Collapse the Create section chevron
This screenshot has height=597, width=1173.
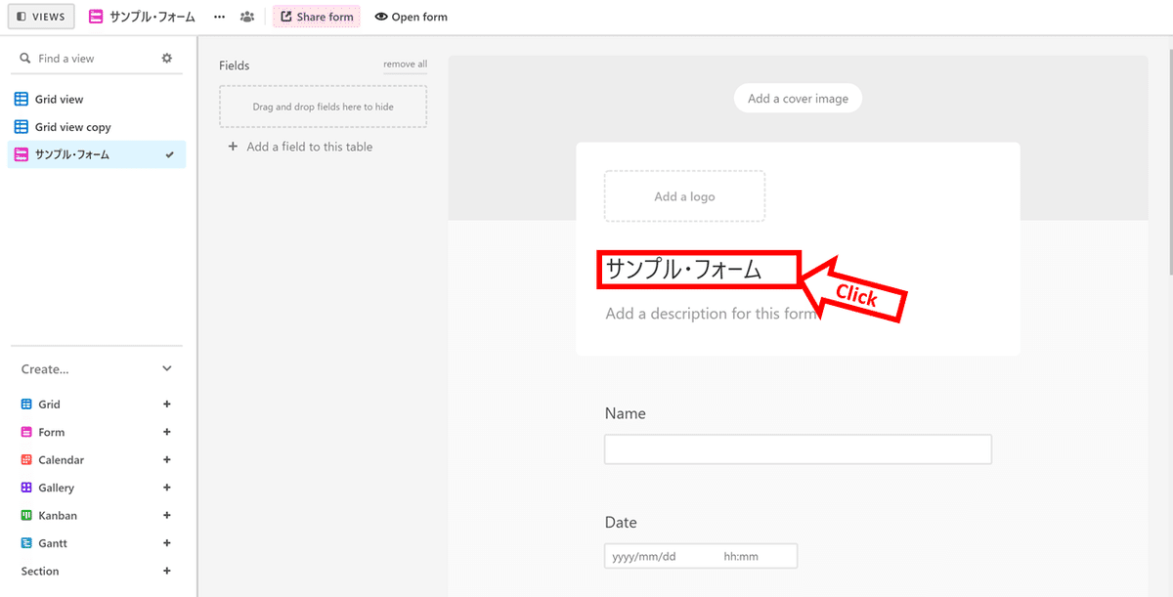click(167, 369)
